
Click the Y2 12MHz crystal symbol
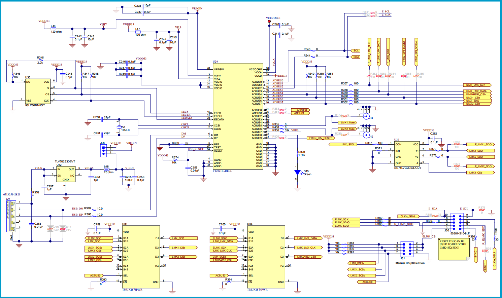tap(119, 127)
